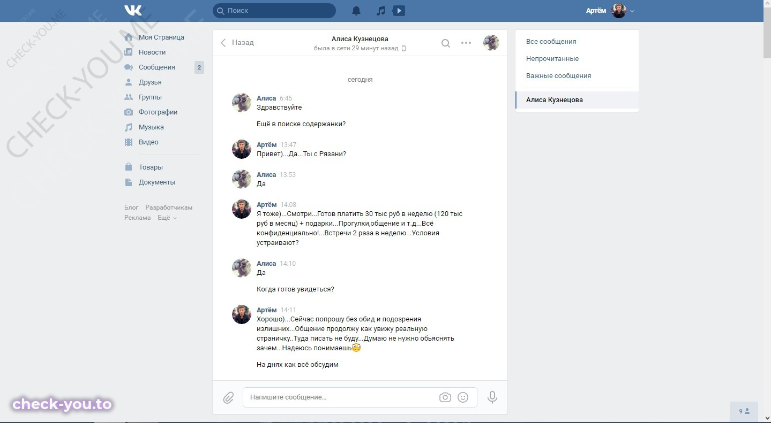This screenshot has width=771, height=423.
Task: Click the Артём avatar in top bar
Action: point(619,11)
